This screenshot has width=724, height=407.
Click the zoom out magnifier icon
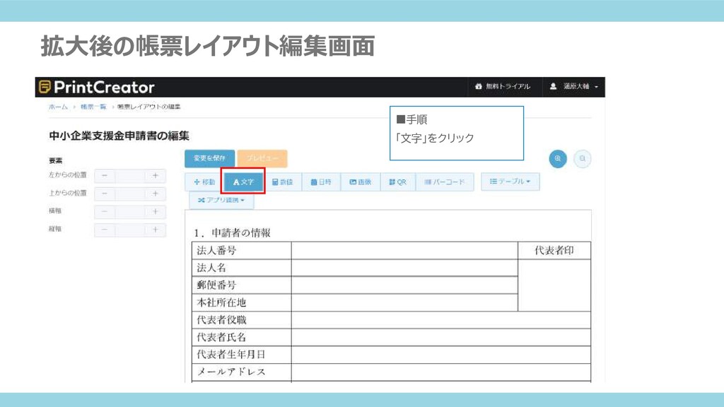pyautogui.click(x=583, y=159)
